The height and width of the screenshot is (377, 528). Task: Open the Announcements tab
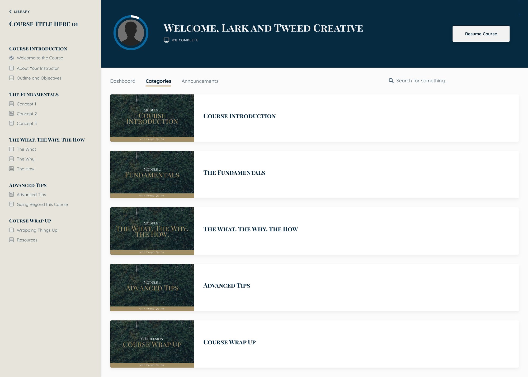(200, 81)
